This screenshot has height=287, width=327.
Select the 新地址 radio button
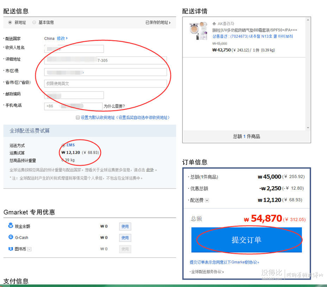[10, 22]
